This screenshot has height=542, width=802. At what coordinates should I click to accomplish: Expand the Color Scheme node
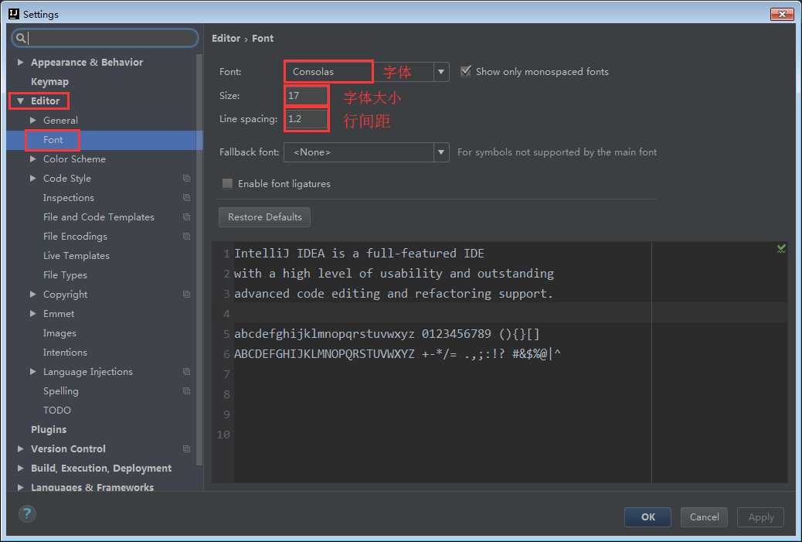click(32, 159)
